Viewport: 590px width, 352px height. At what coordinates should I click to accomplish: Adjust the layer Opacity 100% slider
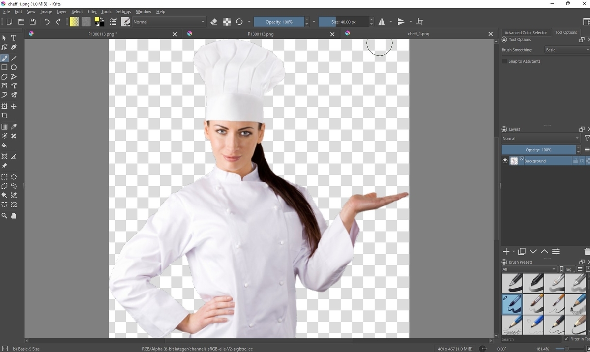point(538,150)
